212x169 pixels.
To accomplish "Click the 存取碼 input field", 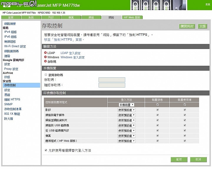I will coord(112,80).
